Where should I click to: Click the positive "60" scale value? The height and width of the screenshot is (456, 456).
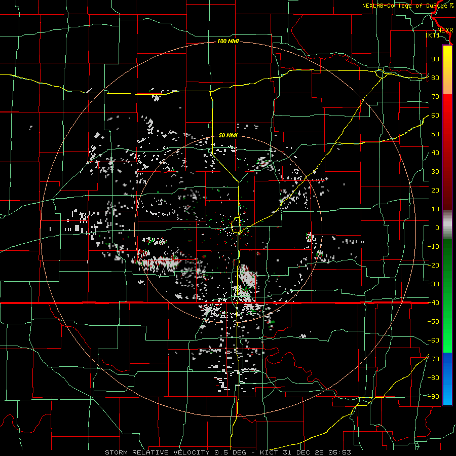point(435,115)
